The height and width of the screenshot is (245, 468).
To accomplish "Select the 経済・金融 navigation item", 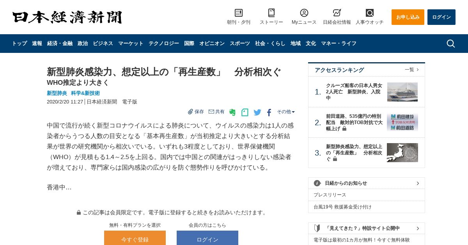I will click(x=60, y=44).
